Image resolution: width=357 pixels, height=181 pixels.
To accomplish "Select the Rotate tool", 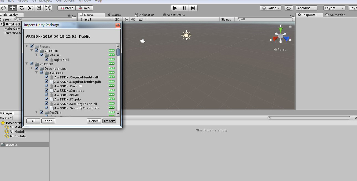I will pyautogui.click(x=21, y=8).
